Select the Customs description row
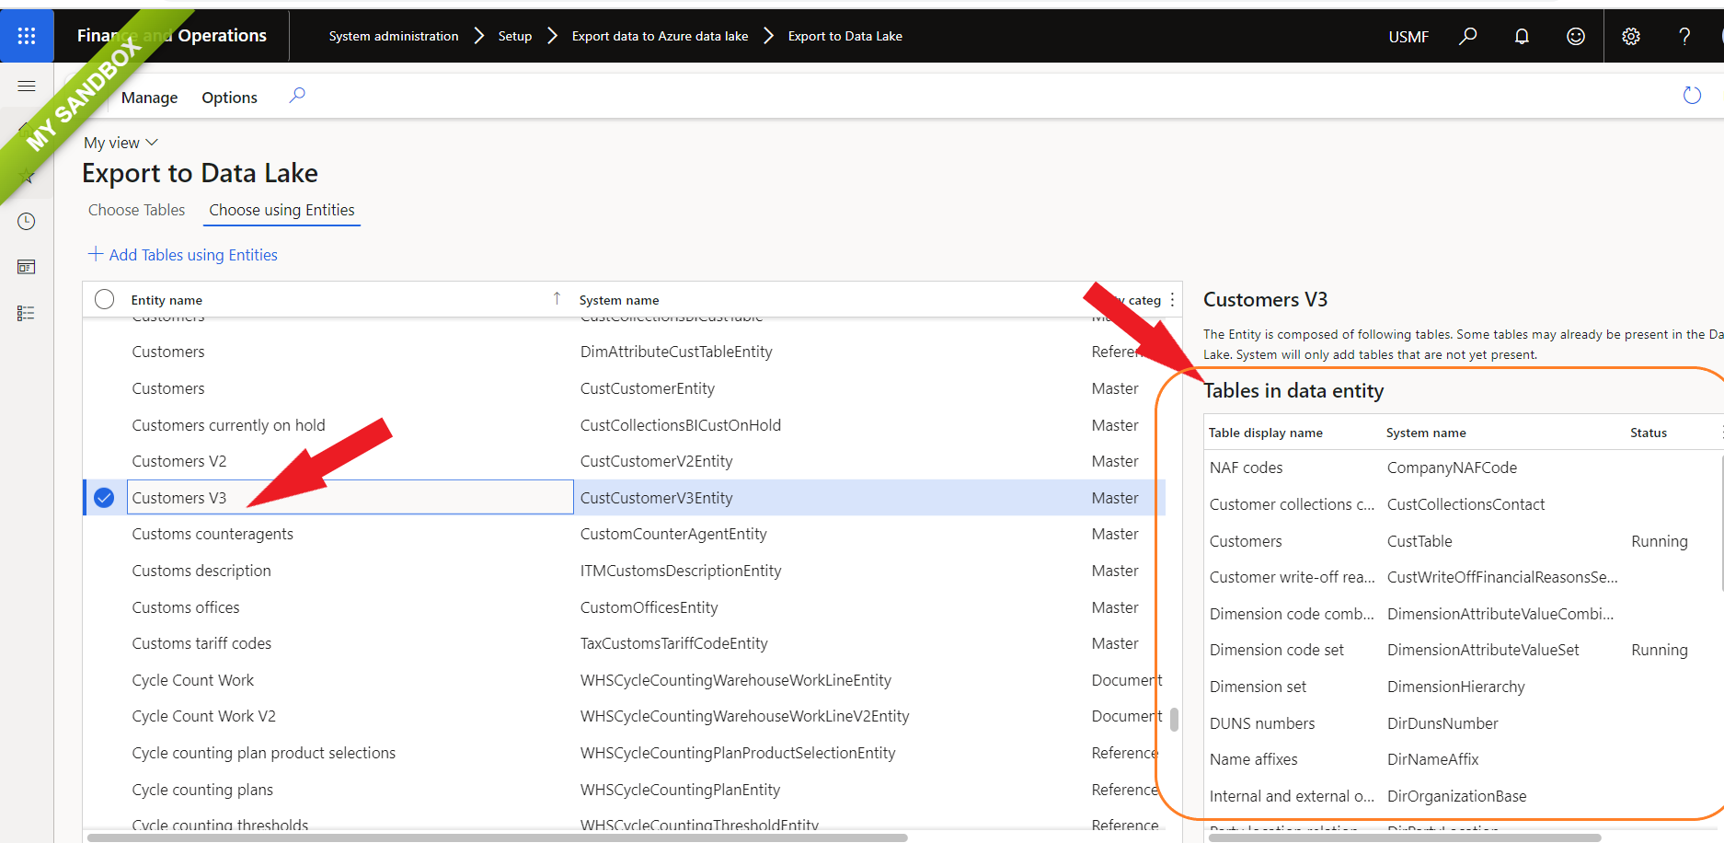This screenshot has height=843, width=1724. [624, 571]
